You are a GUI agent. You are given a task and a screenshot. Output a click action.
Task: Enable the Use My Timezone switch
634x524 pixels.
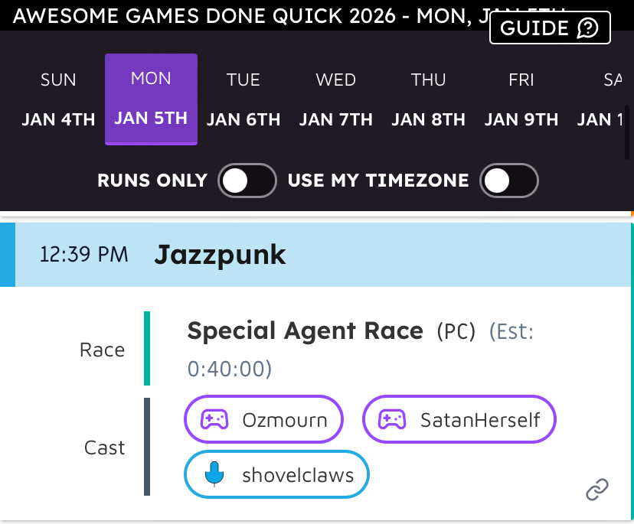click(508, 181)
